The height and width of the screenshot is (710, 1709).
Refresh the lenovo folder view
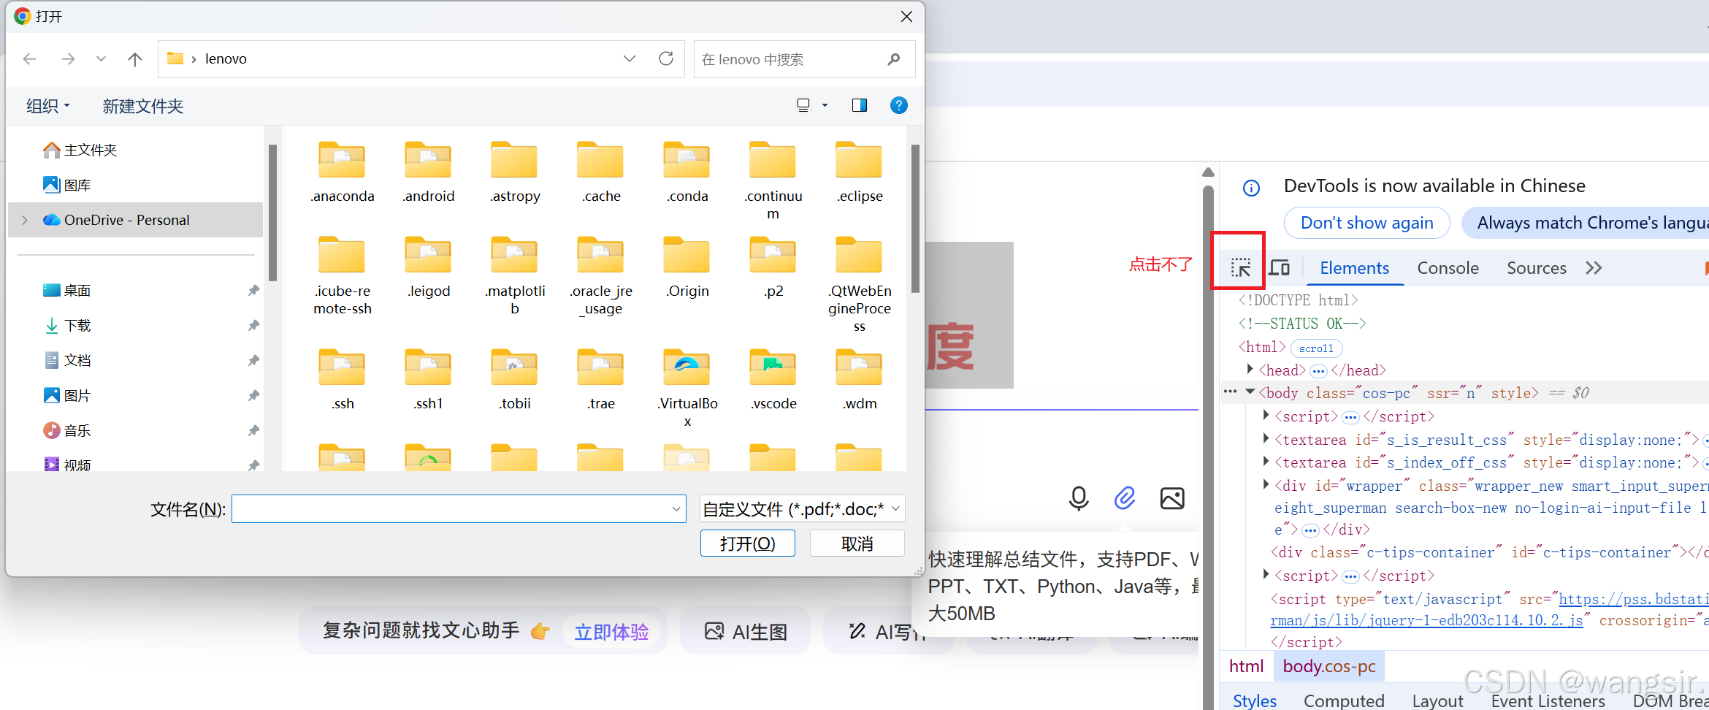[x=666, y=58]
